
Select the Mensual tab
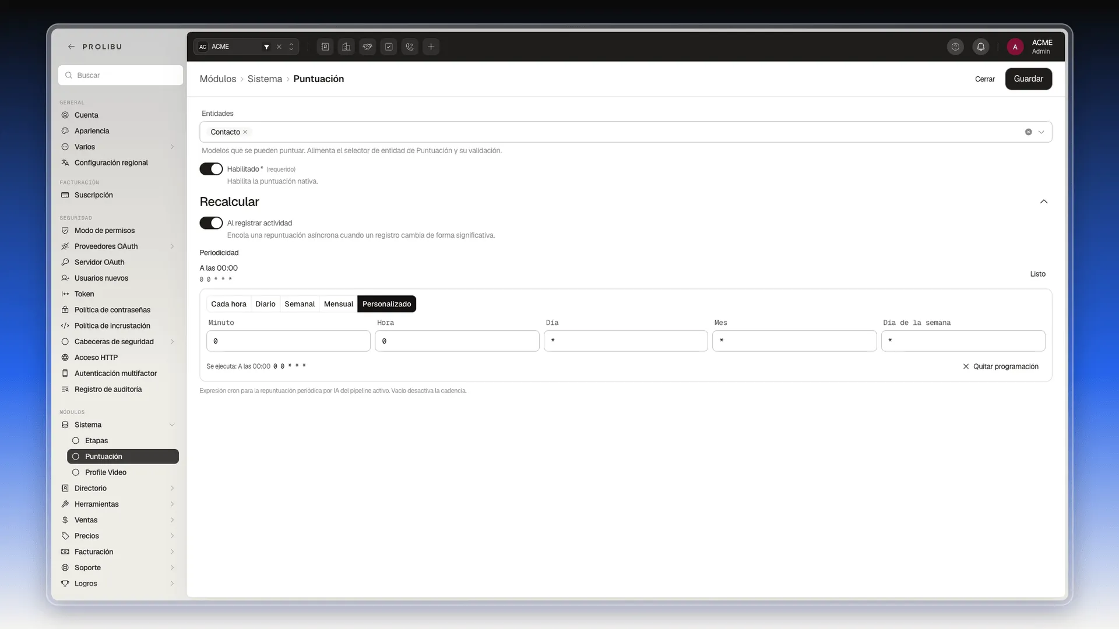(x=339, y=304)
